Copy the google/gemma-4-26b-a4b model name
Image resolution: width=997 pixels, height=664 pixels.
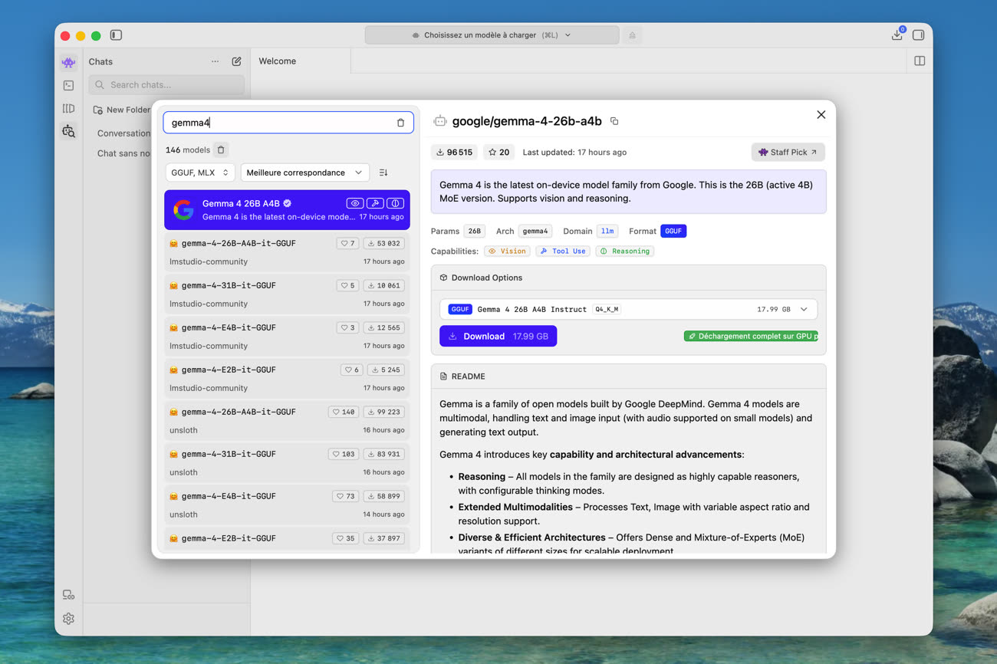pyautogui.click(x=614, y=121)
